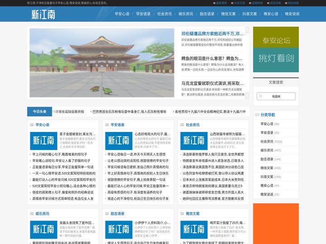Open article 特朗普宣布肯塔基州进入紧急状态
This screenshot has width=326, height=244.
tap(213, 160)
